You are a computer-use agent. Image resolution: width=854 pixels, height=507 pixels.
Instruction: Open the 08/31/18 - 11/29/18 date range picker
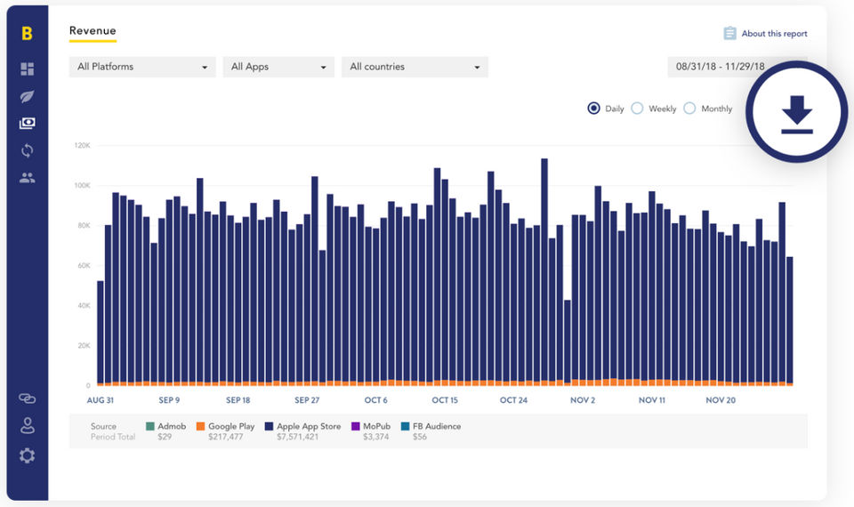[720, 67]
